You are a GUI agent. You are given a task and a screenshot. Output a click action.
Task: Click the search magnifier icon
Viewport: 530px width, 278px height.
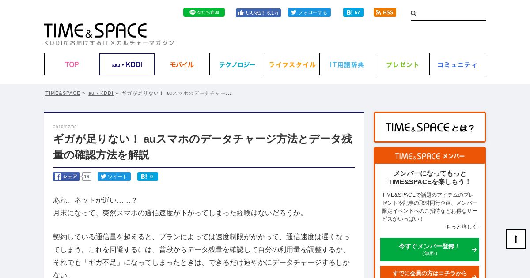click(414, 14)
